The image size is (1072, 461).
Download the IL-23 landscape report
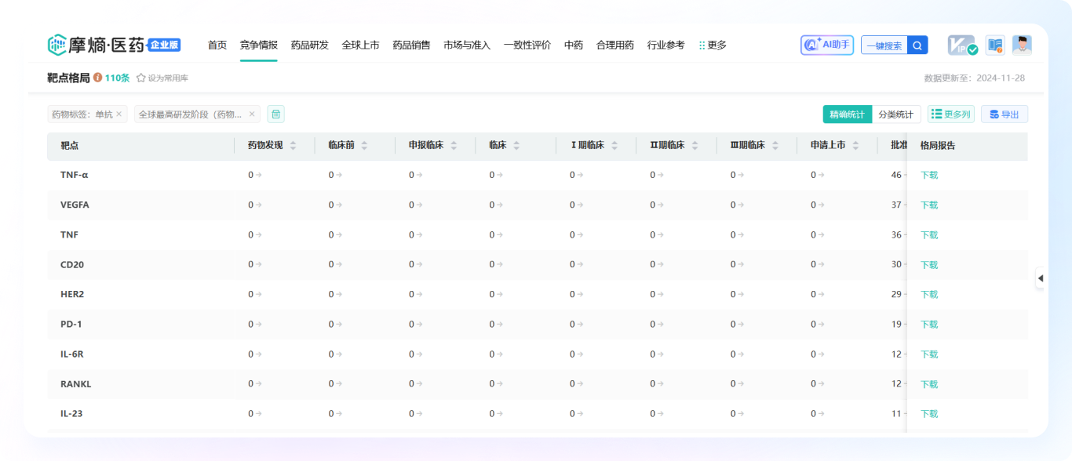929,414
